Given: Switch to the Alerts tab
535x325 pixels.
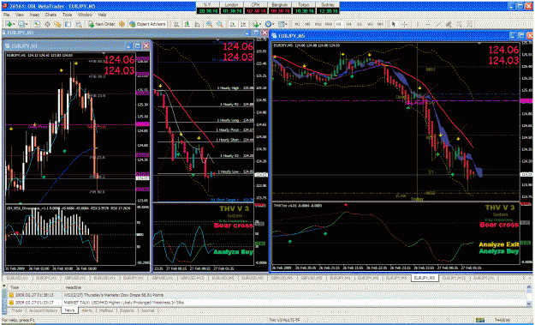Looking at the screenshot, I should tap(87, 310).
